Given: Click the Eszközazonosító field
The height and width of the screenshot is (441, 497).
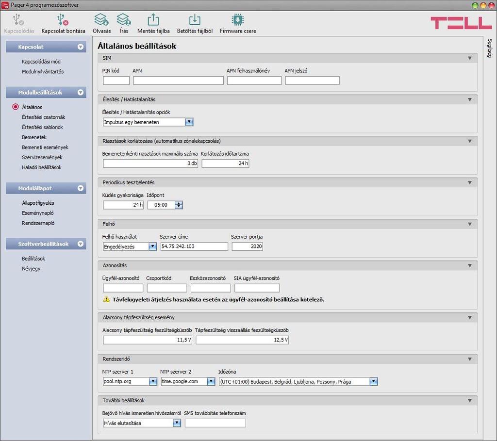Looking at the screenshot, I should pyautogui.click(x=211, y=288).
